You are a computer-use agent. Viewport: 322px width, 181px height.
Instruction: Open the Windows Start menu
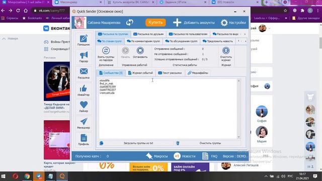[x=4, y=176]
